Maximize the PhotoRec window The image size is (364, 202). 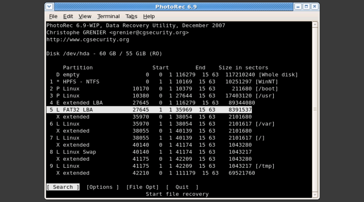[306, 6]
